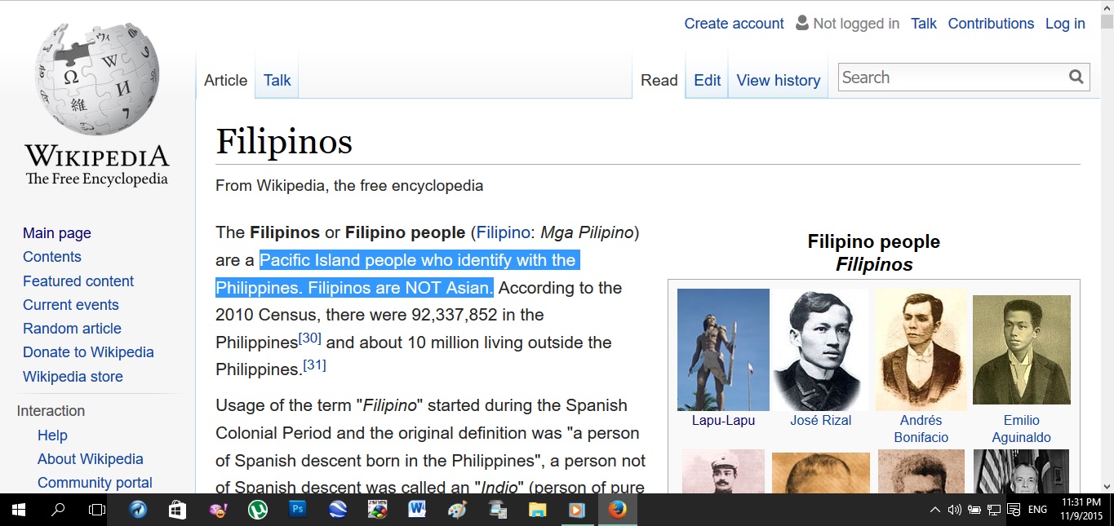This screenshot has width=1114, height=526.
Task: Open Wikipedia store link
Action: [73, 377]
